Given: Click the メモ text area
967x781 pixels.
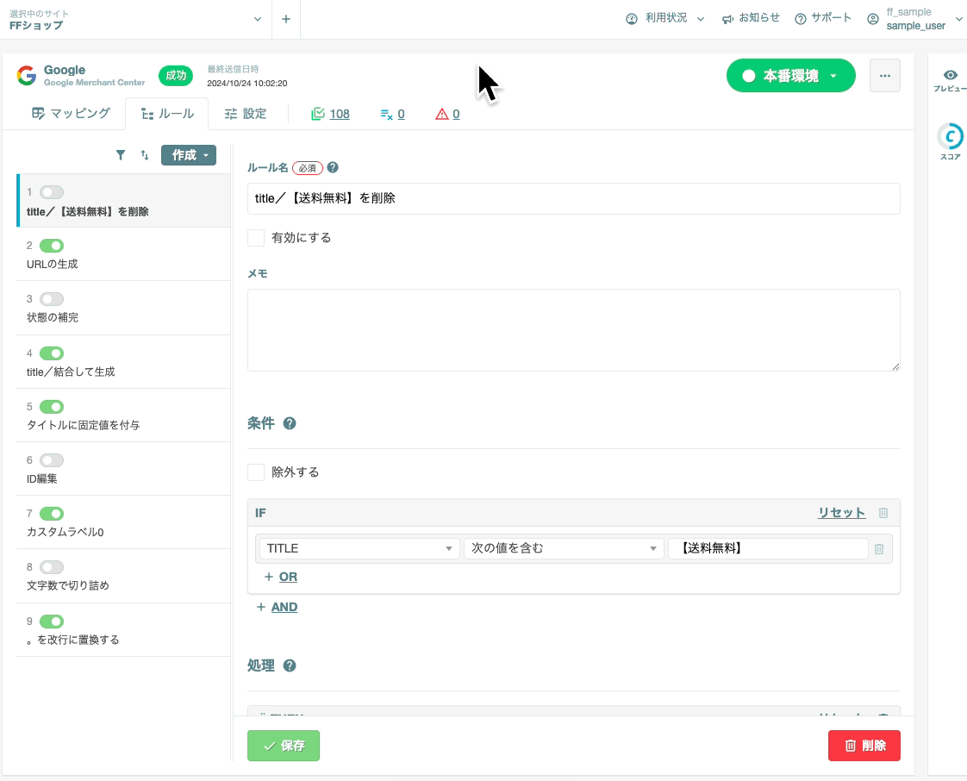Looking at the screenshot, I should pyautogui.click(x=573, y=330).
